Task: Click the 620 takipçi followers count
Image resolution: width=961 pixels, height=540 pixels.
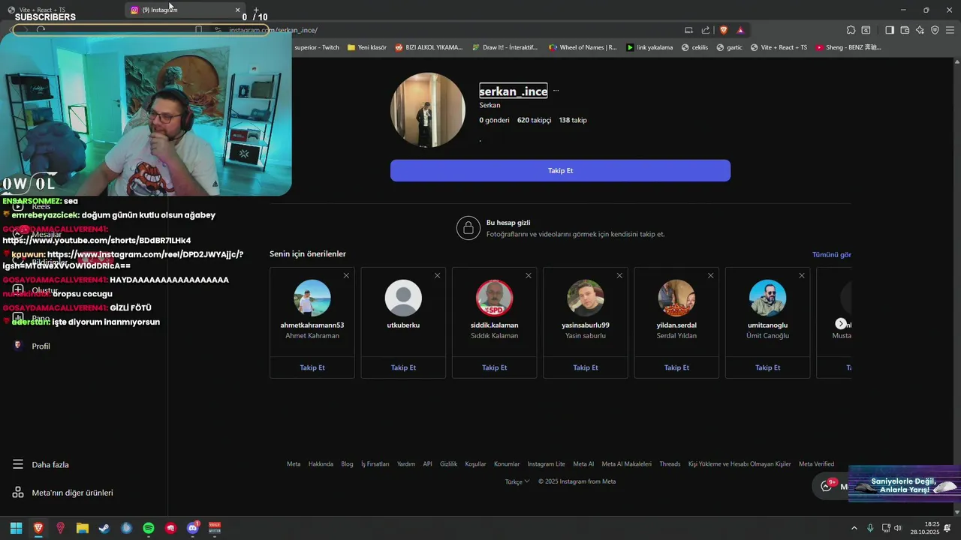Action: 534,120
